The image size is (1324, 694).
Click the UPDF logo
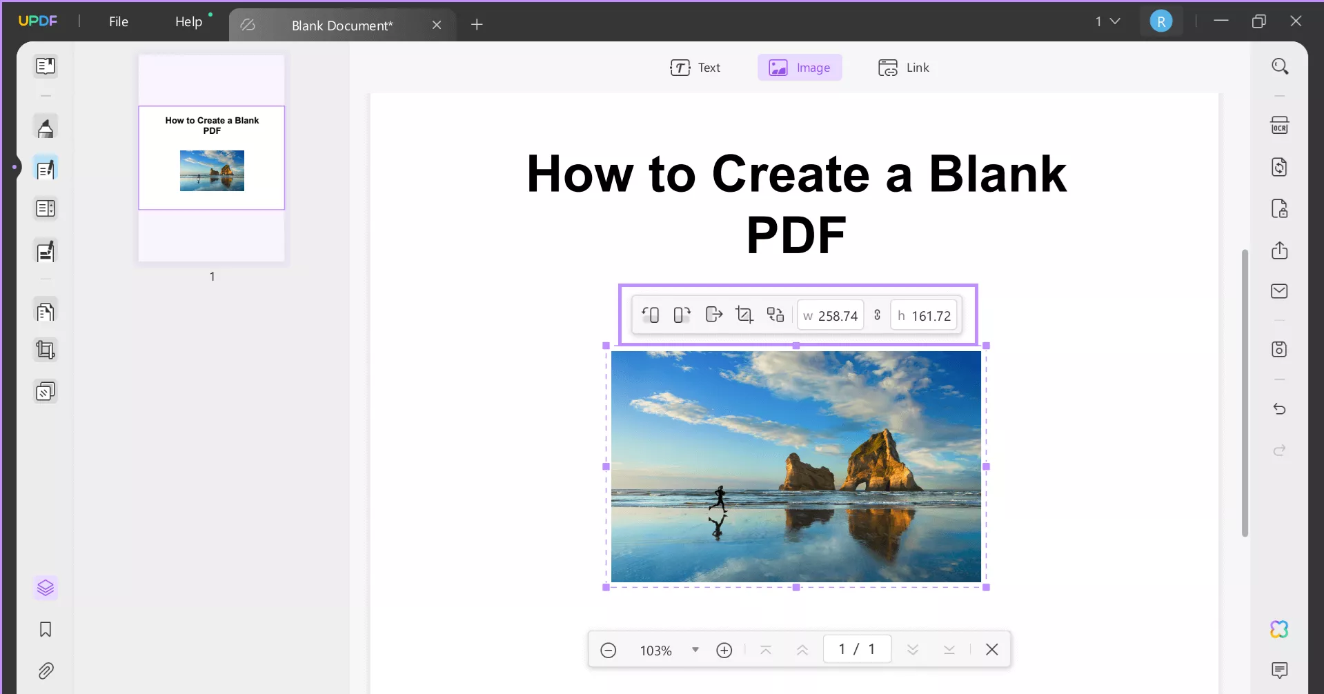pos(38,21)
